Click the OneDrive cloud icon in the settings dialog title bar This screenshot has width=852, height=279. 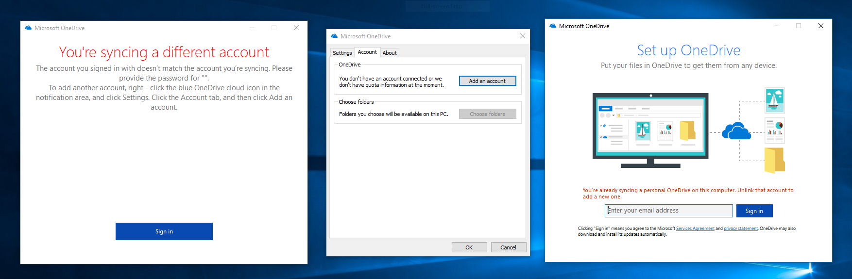click(334, 36)
